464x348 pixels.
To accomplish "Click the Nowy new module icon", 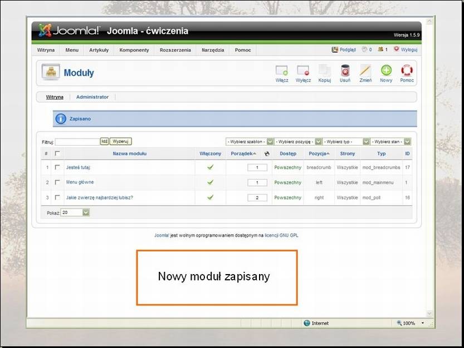I will tap(386, 71).
